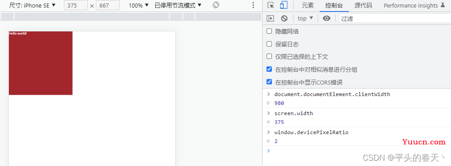Toggle the 隐藏网络 checkbox
The image size is (451, 166).
click(269, 31)
